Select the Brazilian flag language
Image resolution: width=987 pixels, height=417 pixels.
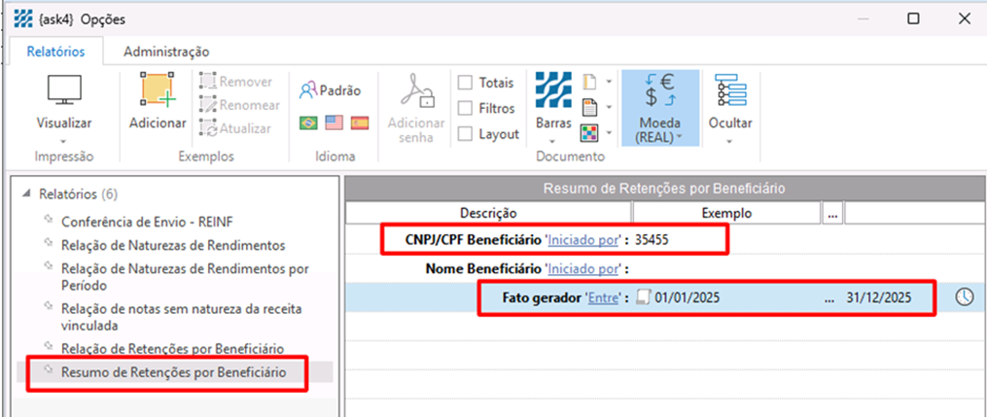pyautogui.click(x=309, y=123)
